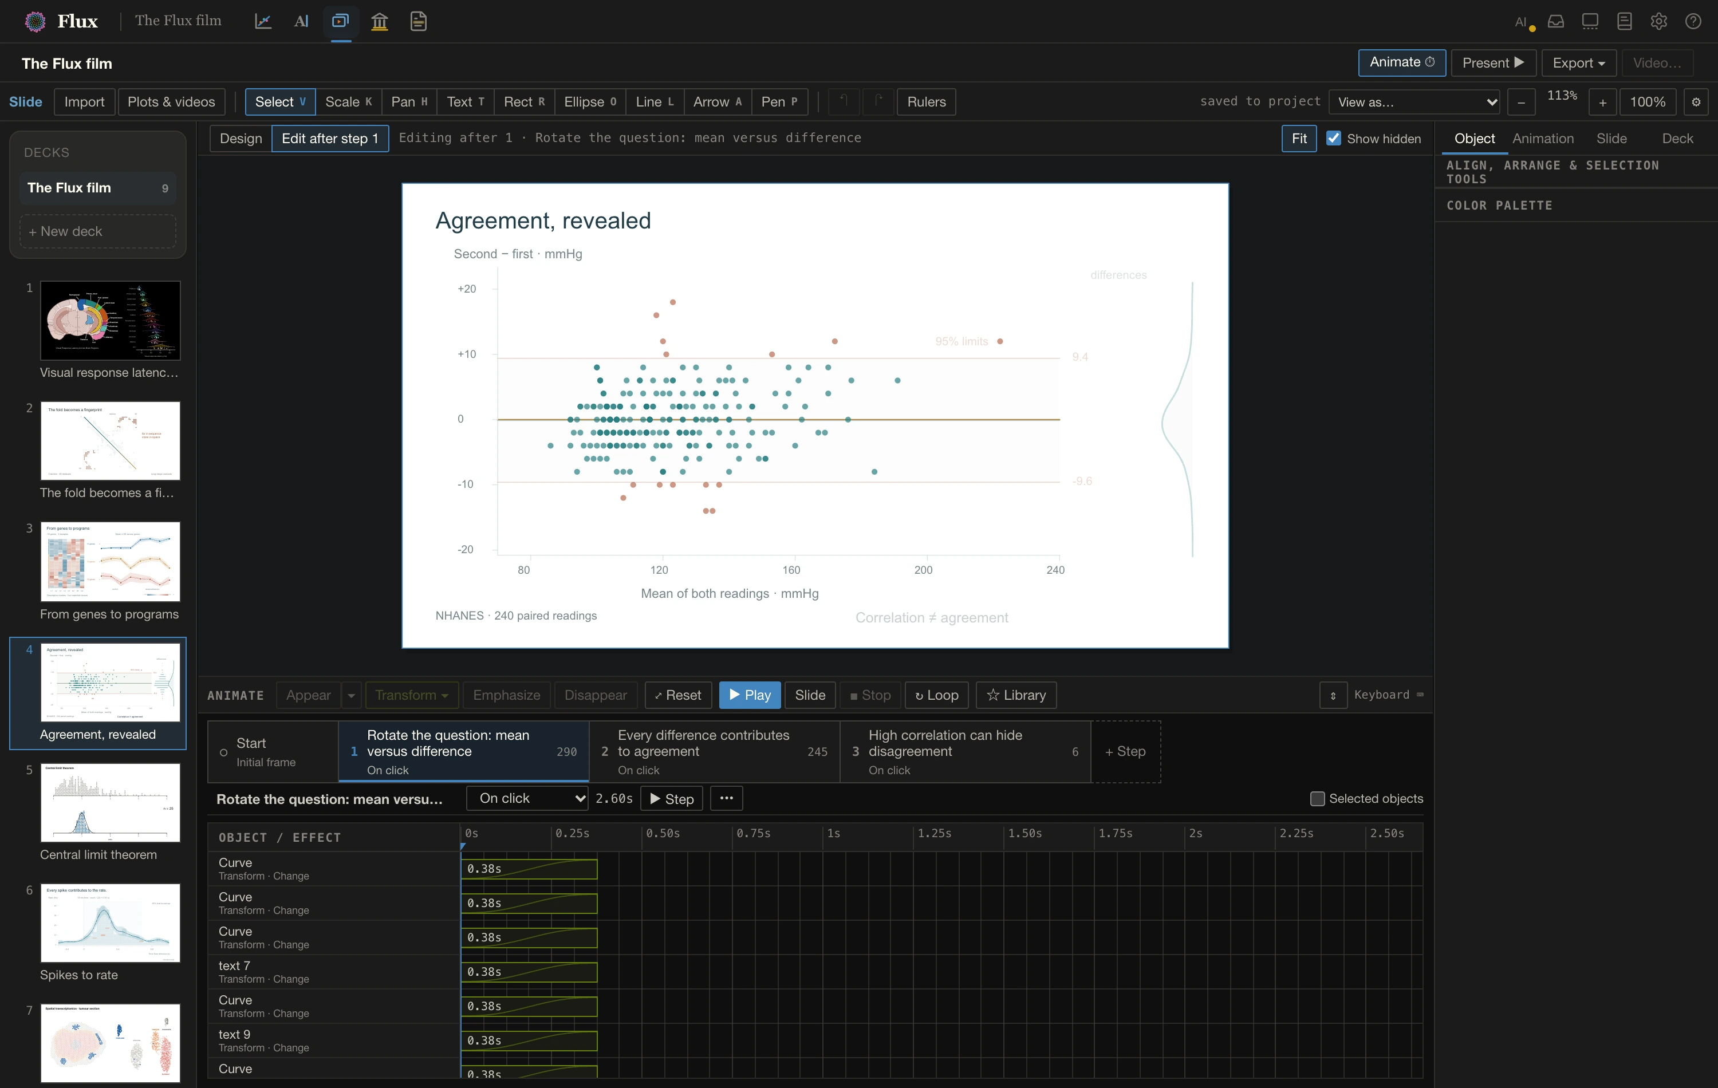Image resolution: width=1718 pixels, height=1088 pixels.
Task: Open the View as dropdown
Action: (x=1414, y=102)
